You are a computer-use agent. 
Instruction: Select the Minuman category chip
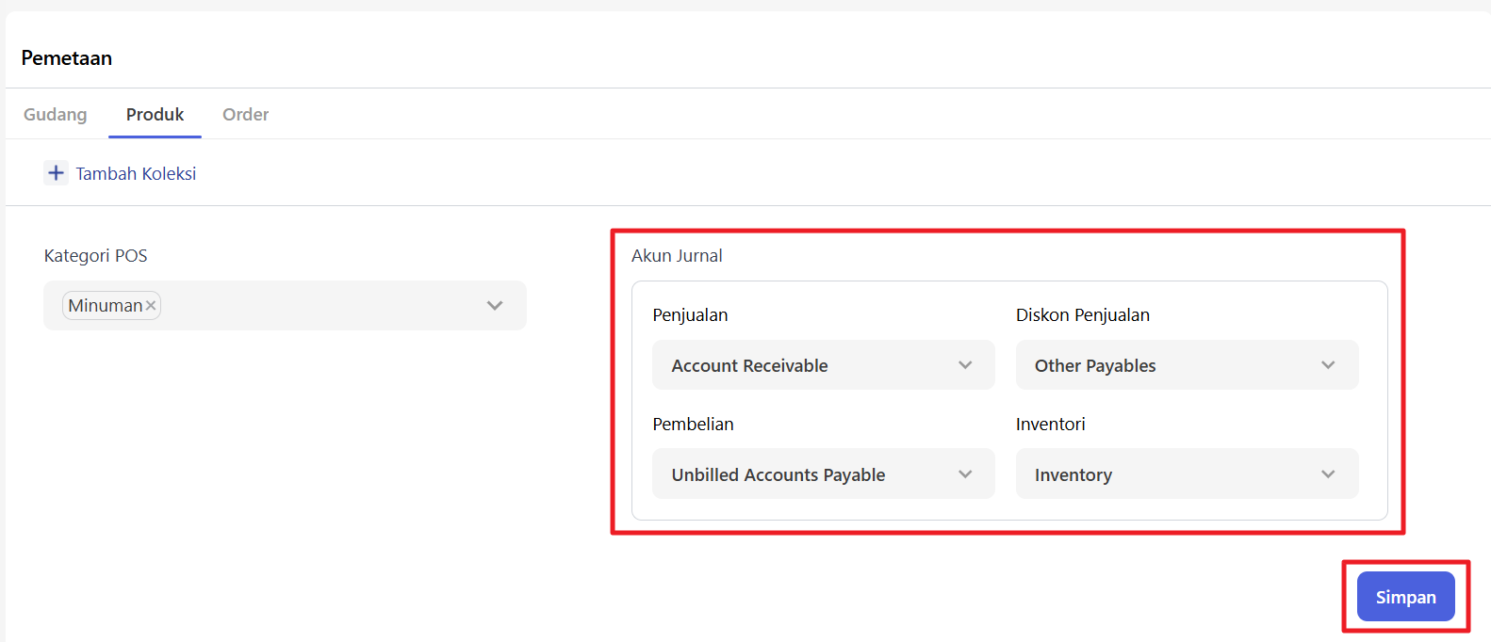click(x=104, y=306)
